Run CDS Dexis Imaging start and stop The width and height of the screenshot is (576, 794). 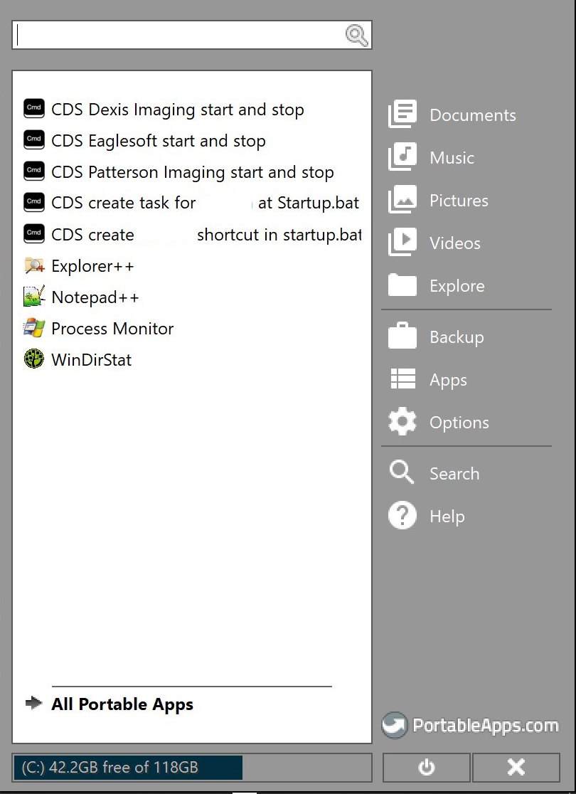pos(177,109)
